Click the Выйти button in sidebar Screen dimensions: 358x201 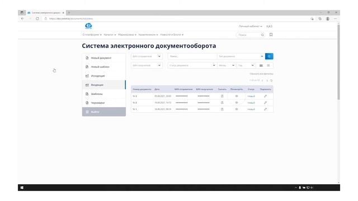point(104,112)
